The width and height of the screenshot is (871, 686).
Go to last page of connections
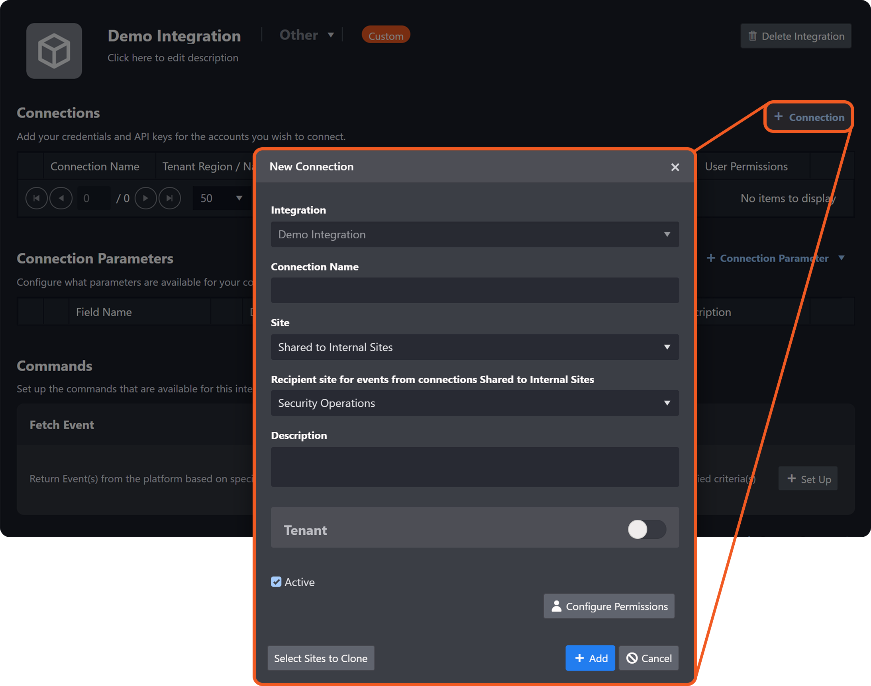point(170,198)
